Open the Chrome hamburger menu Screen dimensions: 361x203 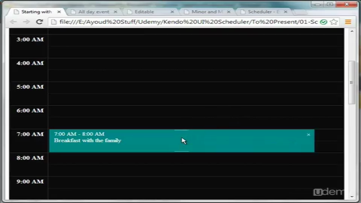point(348,22)
